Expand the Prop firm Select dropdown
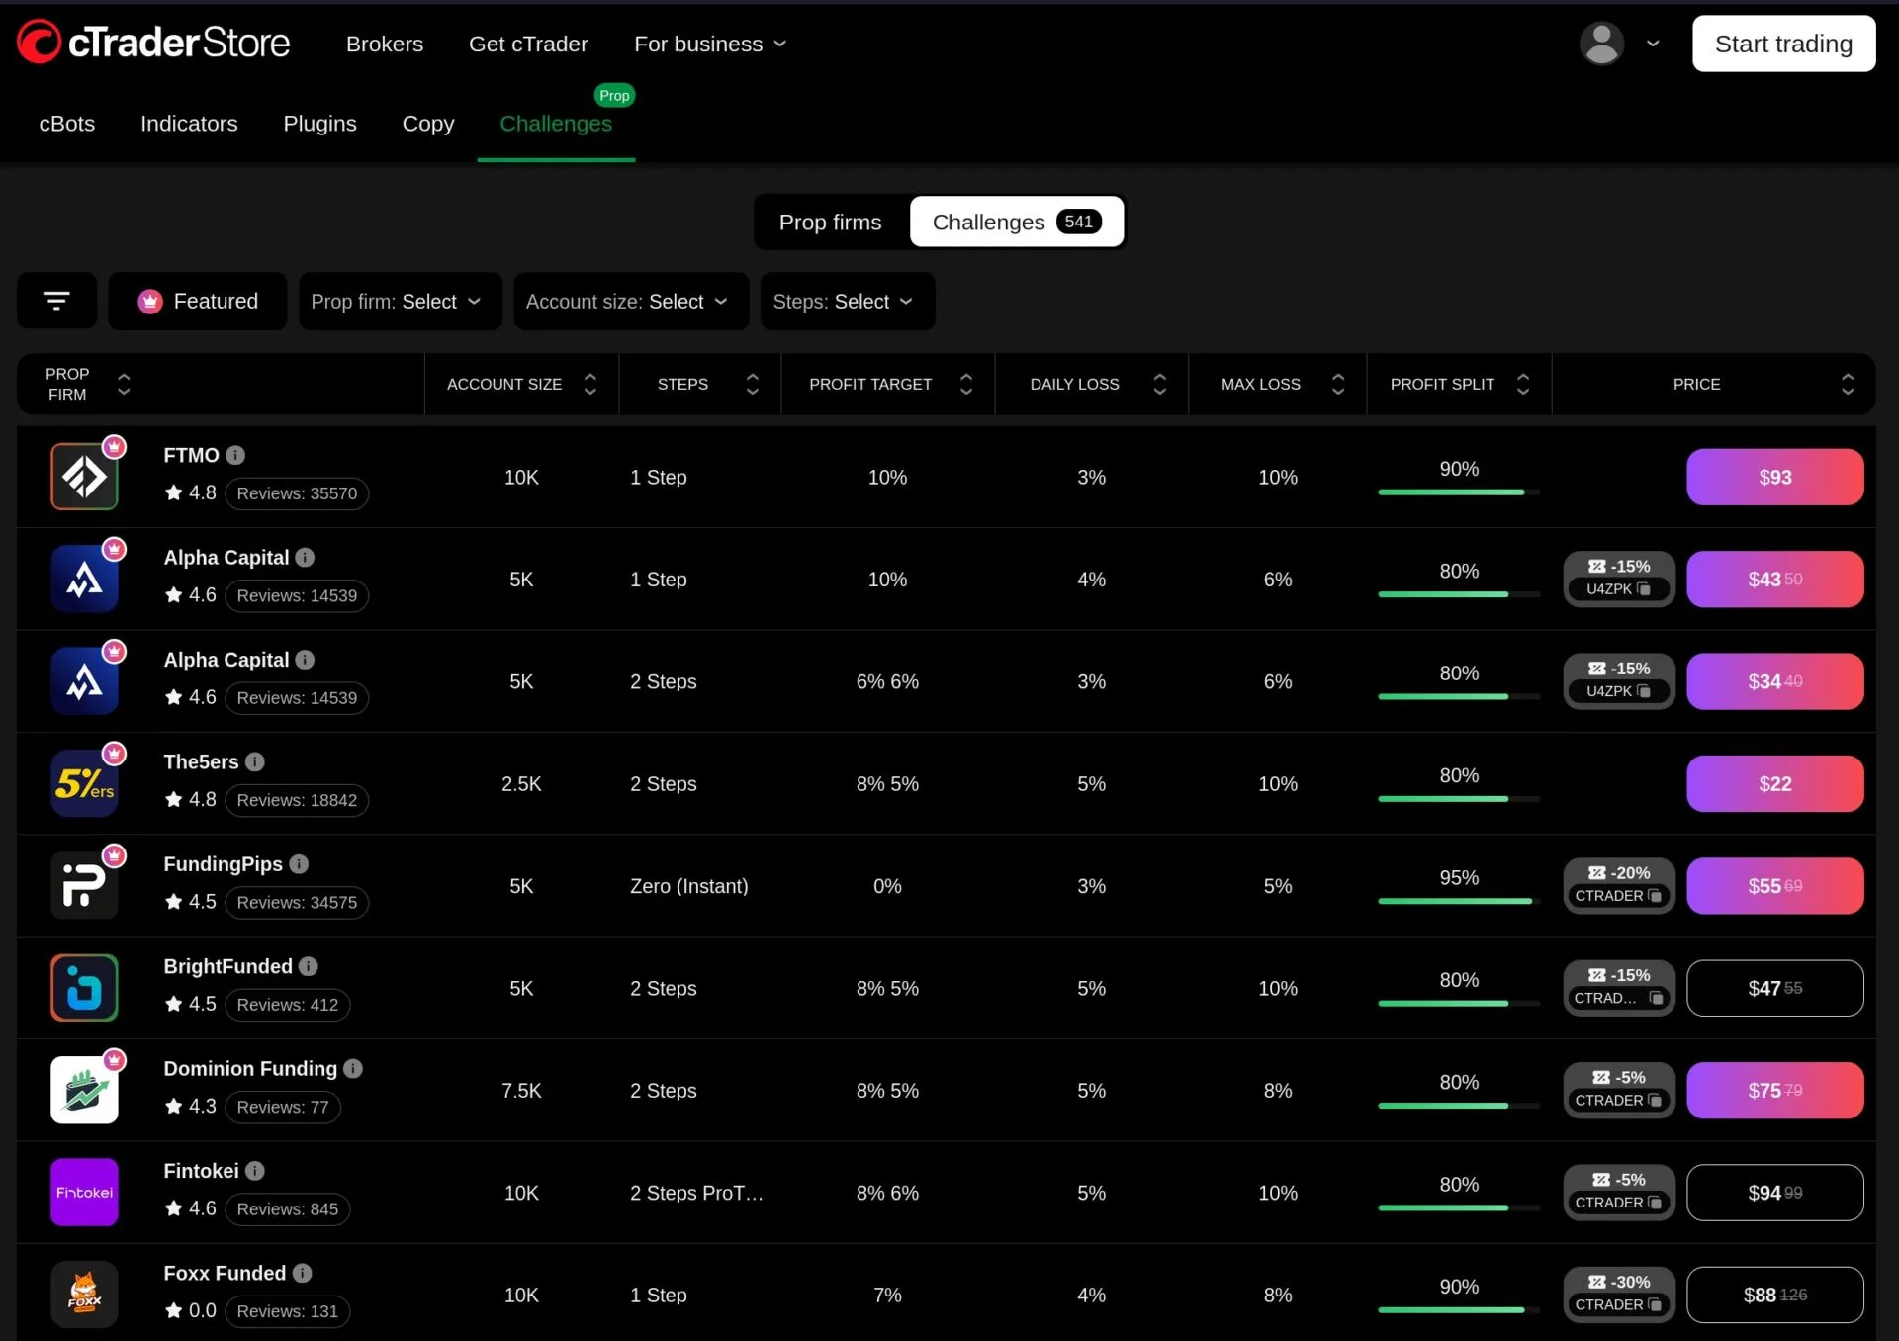 tap(400, 301)
